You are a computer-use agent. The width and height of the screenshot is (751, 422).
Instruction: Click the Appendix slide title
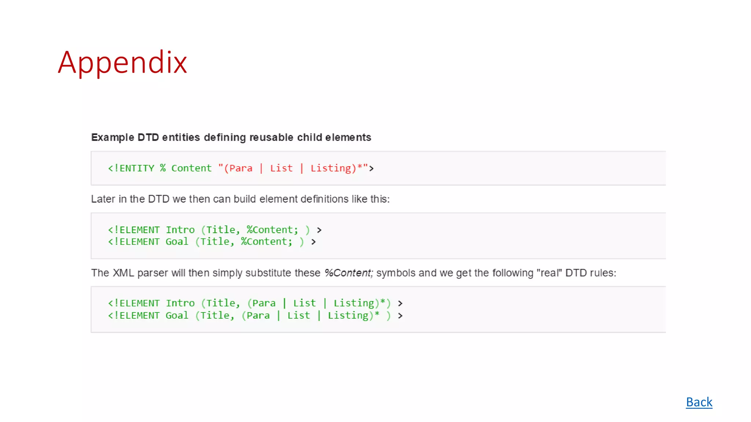coord(122,62)
